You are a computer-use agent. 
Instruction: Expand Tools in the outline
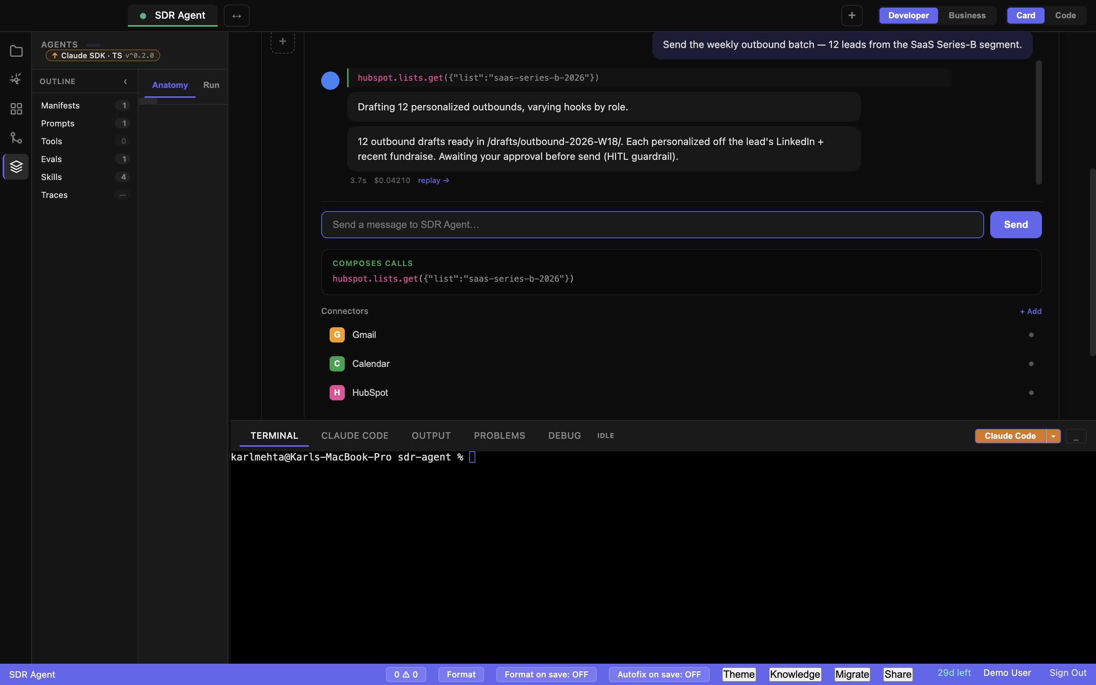tap(85, 141)
